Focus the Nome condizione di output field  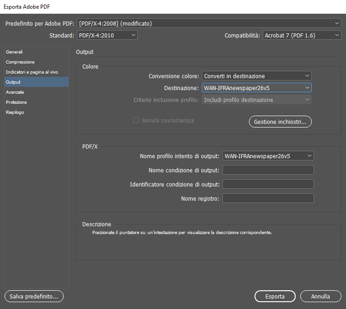click(268, 170)
